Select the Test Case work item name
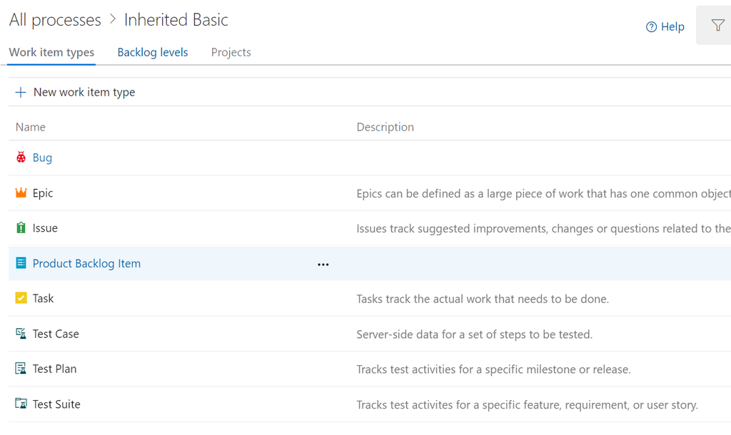Image resolution: width=731 pixels, height=435 pixels. [56, 334]
